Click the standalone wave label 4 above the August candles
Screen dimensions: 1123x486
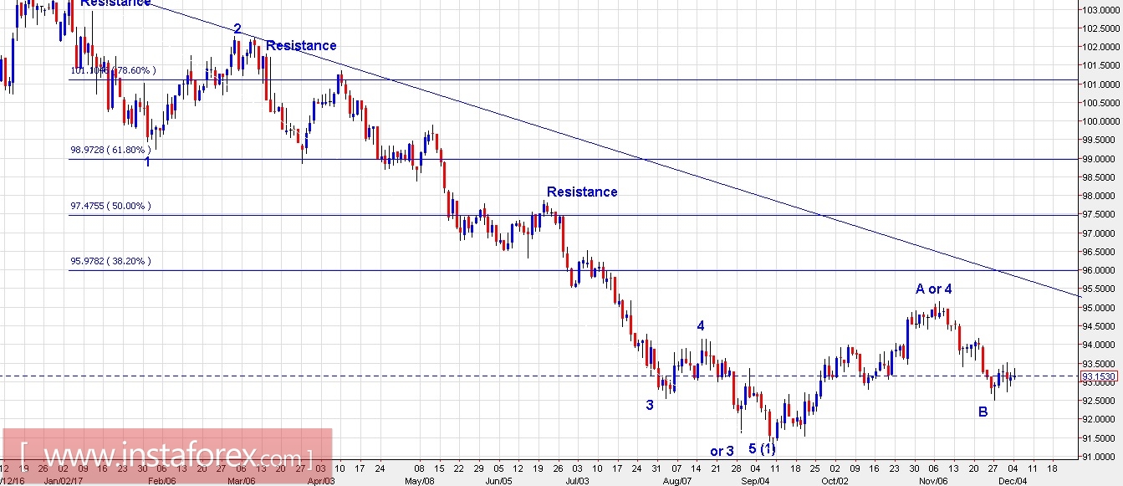[702, 325]
